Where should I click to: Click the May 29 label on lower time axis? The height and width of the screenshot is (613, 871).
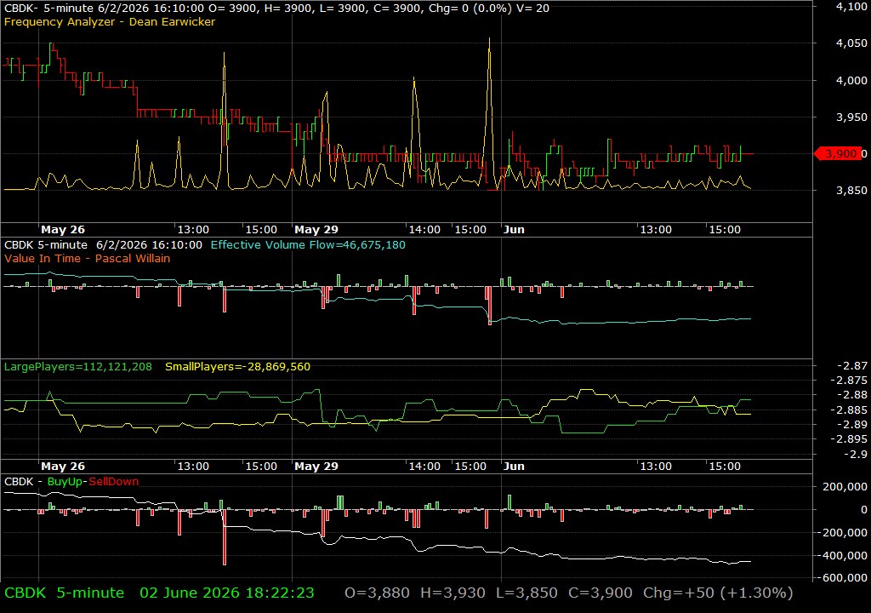point(316,467)
